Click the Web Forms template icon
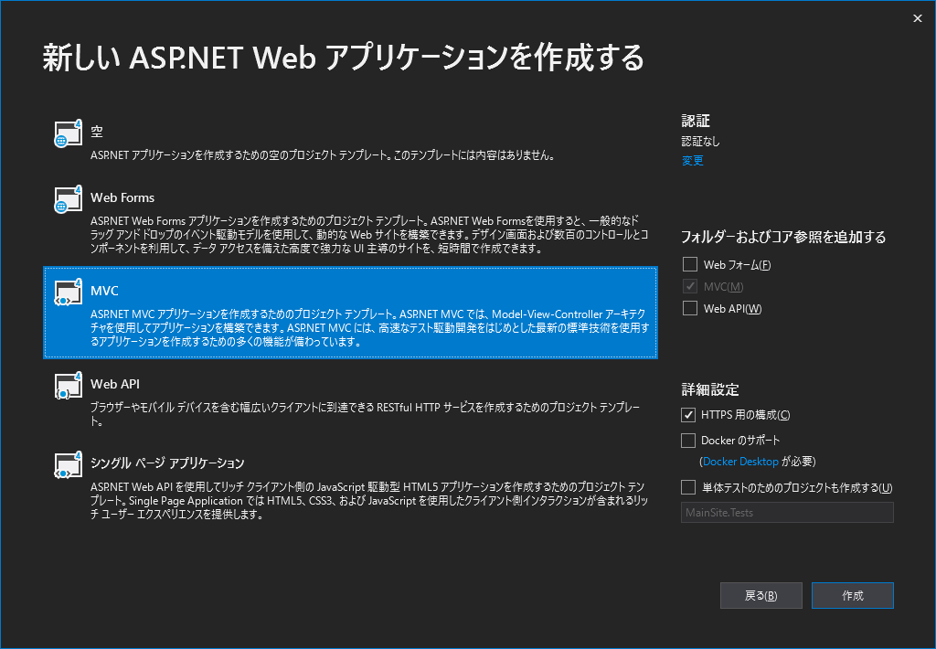Screen dimensions: 936x649 [x=68, y=199]
